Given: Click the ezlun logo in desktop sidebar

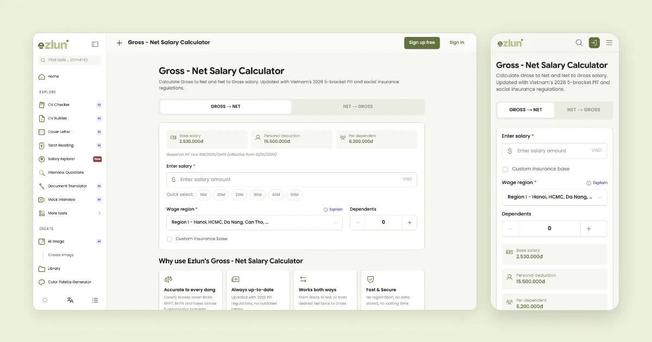Looking at the screenshot, I should pos(53,44).
